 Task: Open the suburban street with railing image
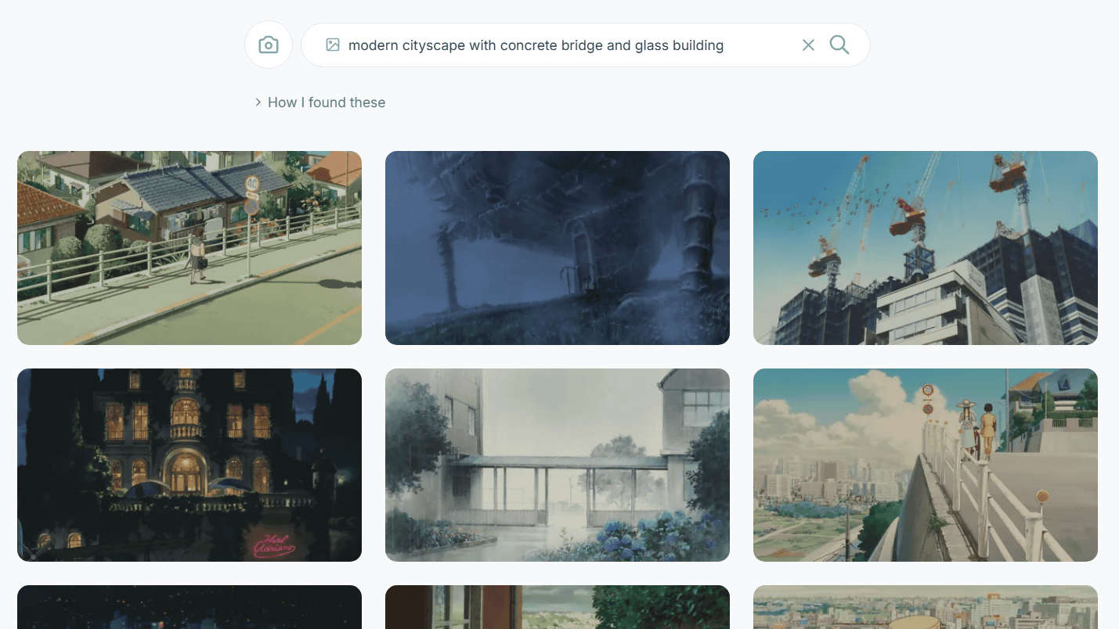point(190,248)
